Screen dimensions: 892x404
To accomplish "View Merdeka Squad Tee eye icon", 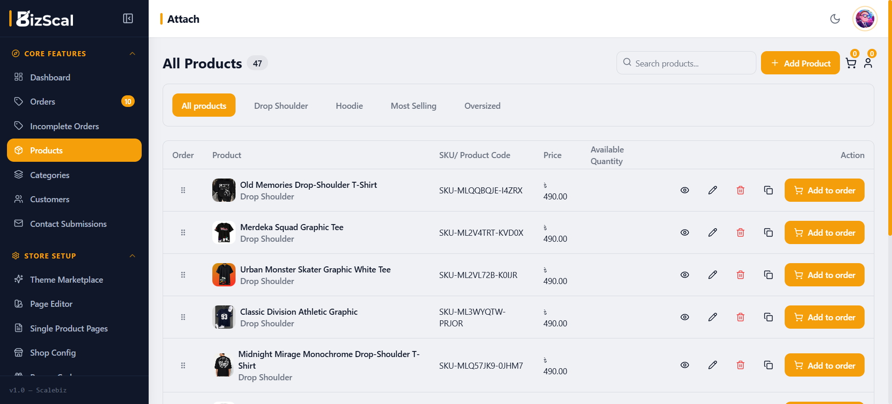I will [685, 232].
